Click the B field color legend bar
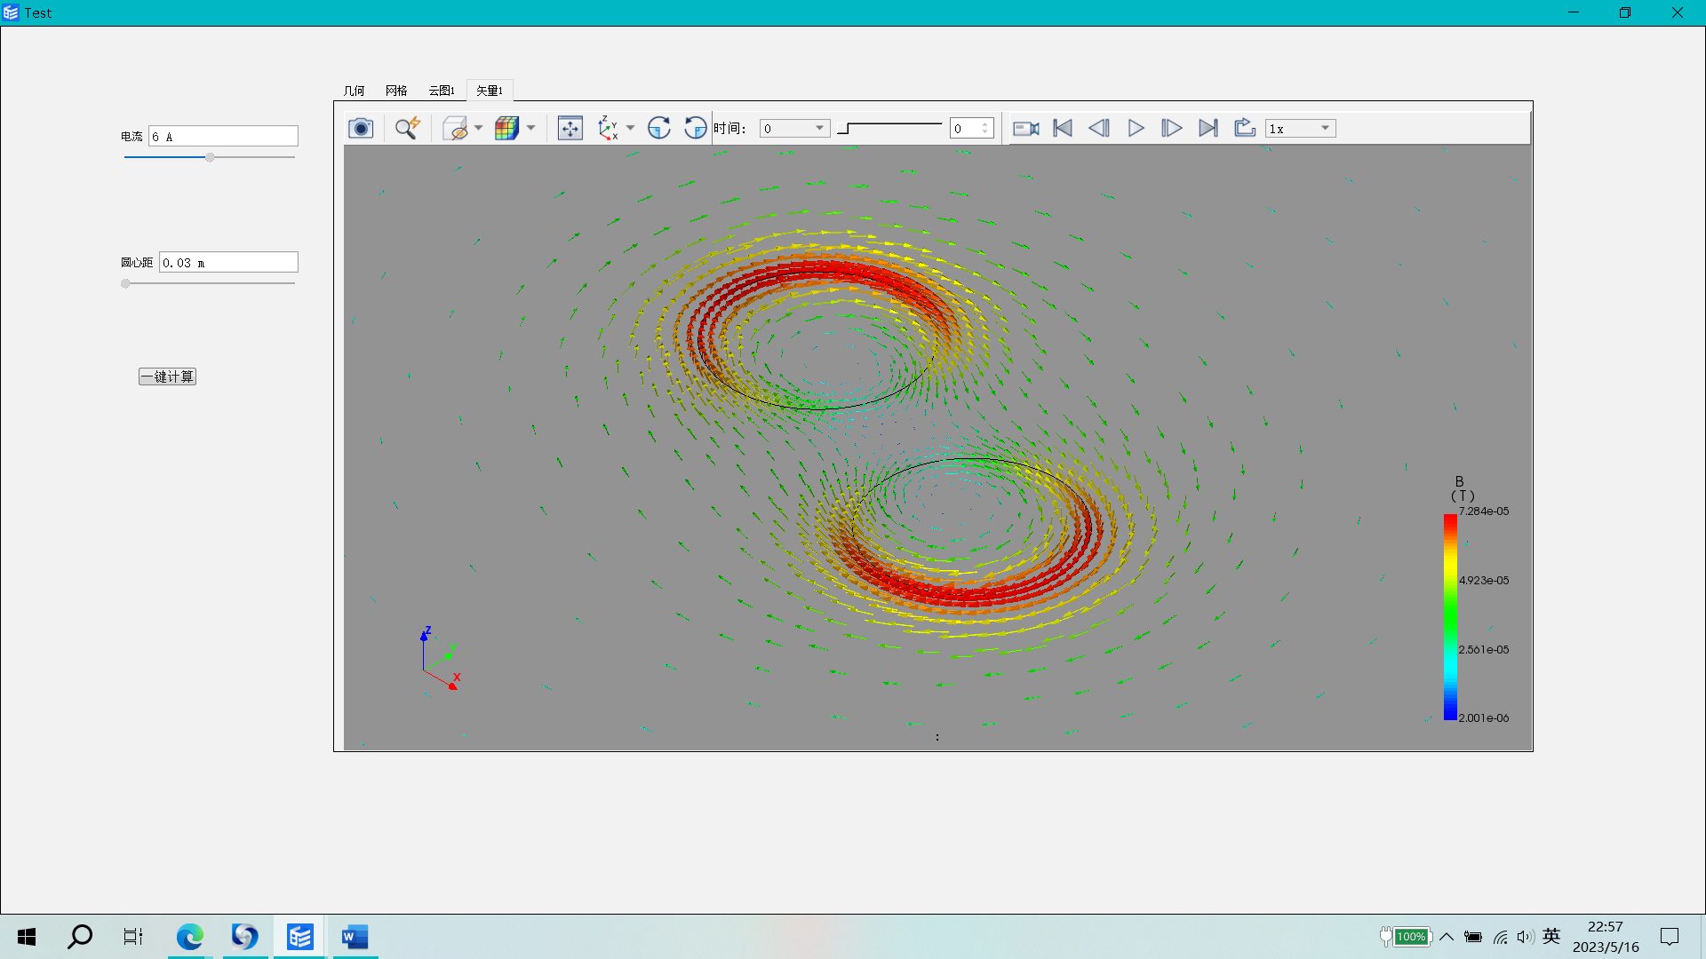Image resolution: width=1706 pixels, height=959 pixels. (x=1450, y=616)
